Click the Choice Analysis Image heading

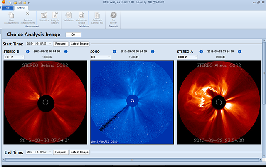click(x=33, y=35)
